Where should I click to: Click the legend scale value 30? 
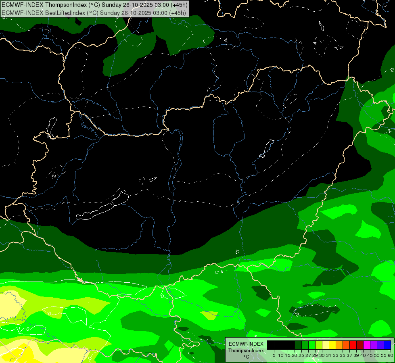(x=322, y=355)
